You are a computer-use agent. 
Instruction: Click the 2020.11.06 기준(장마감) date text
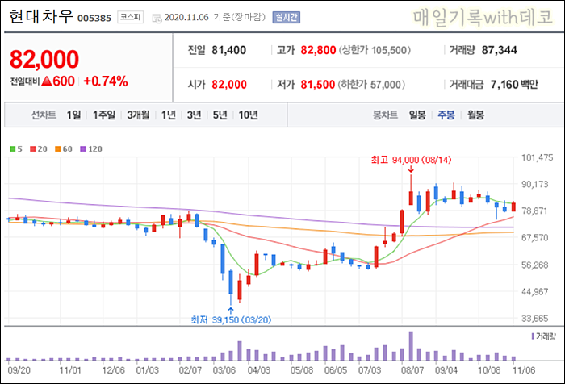[x=215, y=17]
